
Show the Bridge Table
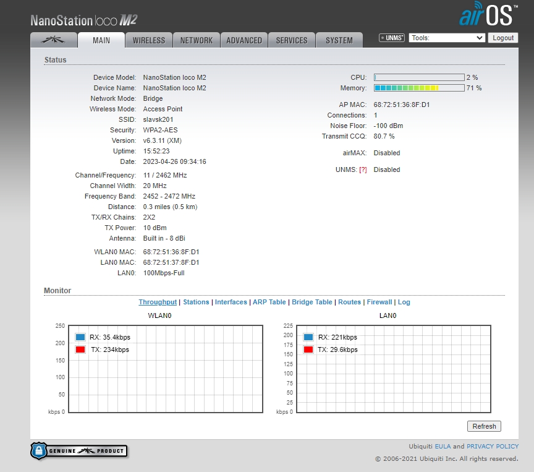click(x=312, y=302)
